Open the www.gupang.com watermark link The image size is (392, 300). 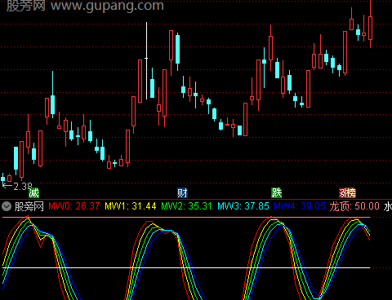pos(108,6)
